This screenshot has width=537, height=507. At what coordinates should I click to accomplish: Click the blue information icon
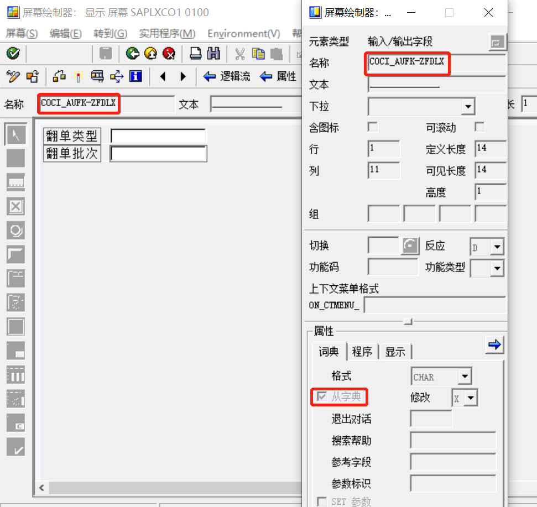pyautogui.click(x=135, y=76)
